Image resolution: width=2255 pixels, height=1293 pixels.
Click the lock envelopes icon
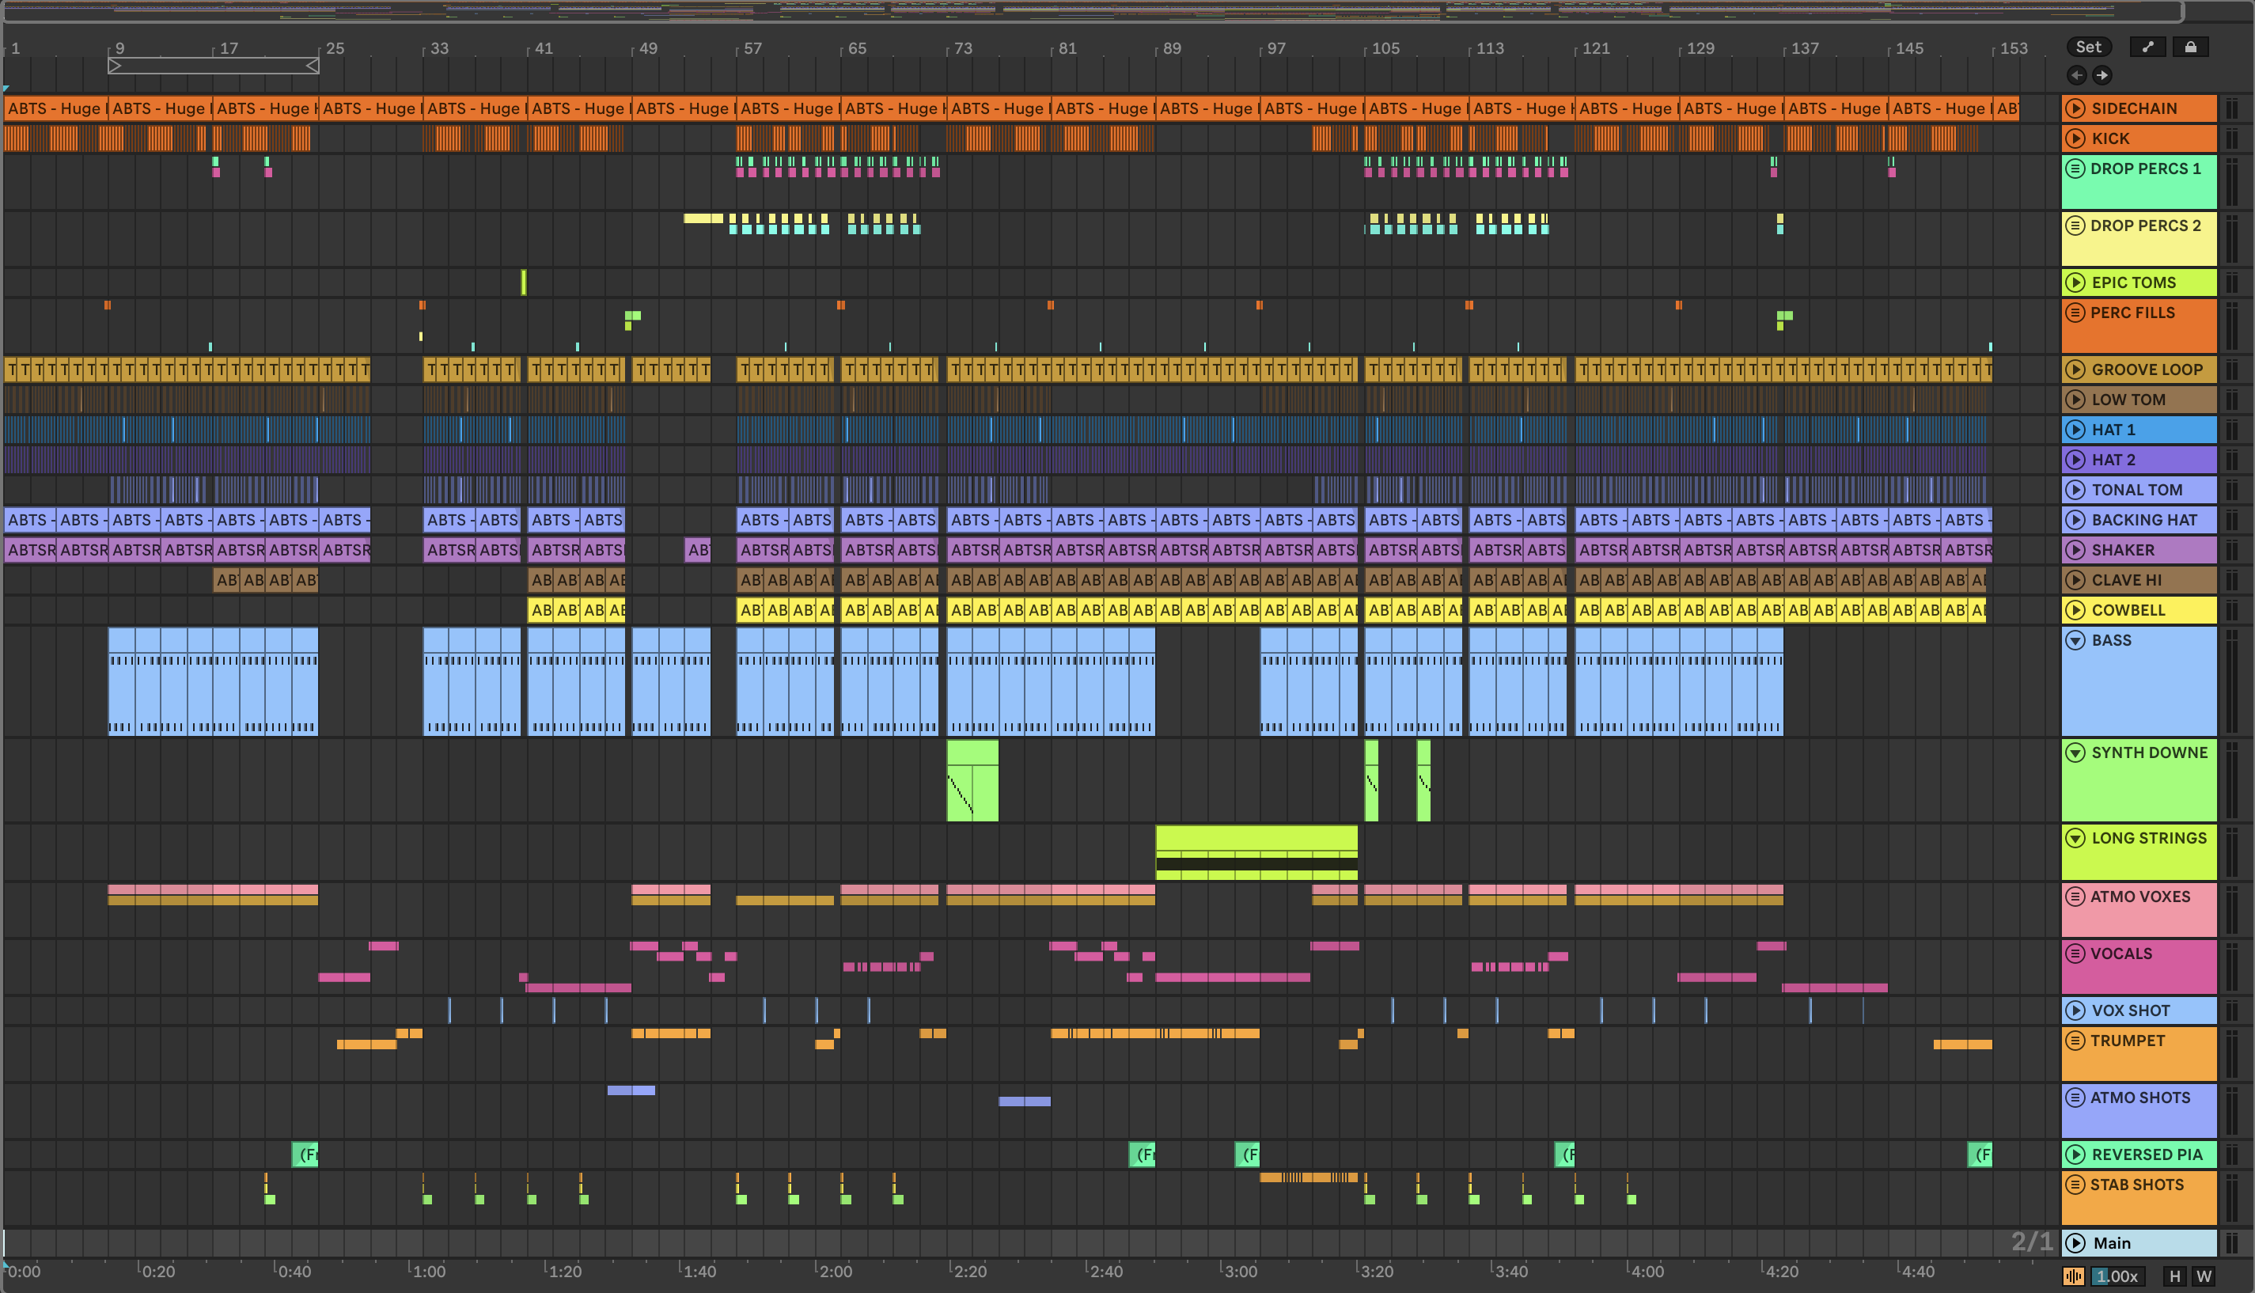tap(2190, 47)
